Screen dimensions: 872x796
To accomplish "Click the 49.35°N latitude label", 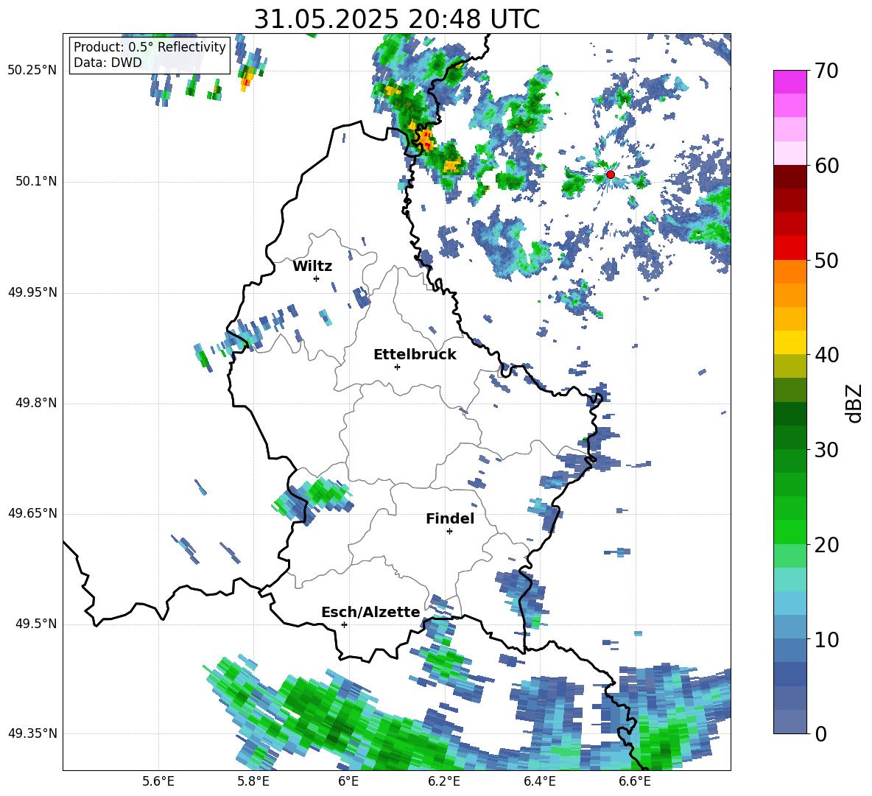I will point(32,733).
